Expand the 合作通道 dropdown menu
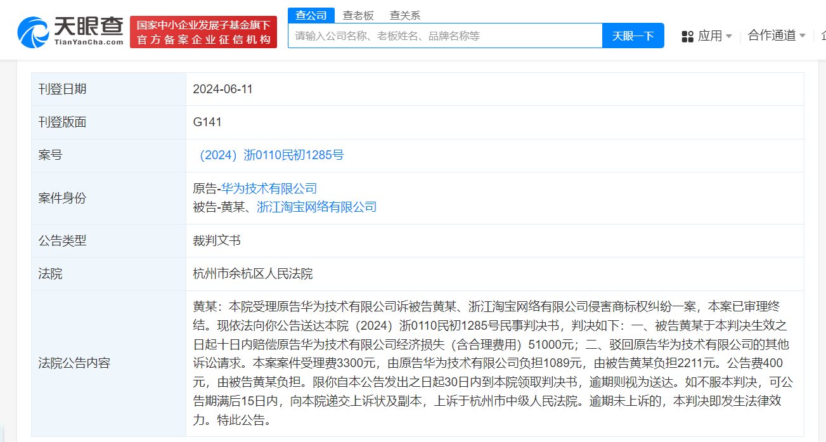 click(x=777, y=36)
